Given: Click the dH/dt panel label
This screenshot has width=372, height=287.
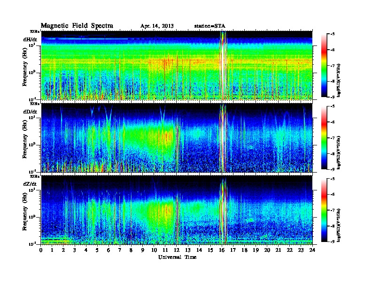Looking at the screenshot, I should [30, 39].
